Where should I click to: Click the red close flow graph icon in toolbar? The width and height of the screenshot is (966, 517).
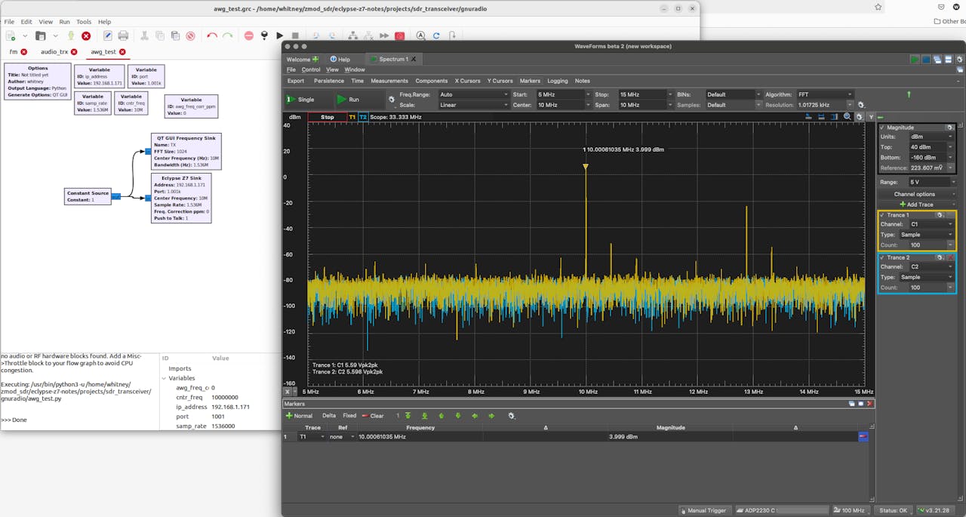(86, 35)
